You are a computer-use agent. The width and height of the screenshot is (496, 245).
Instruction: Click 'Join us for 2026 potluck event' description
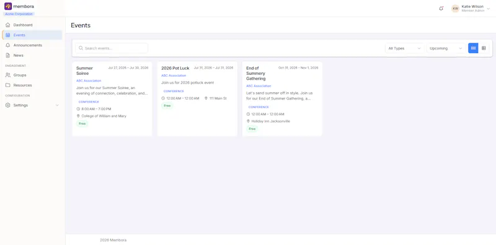(x=188, y=83)
